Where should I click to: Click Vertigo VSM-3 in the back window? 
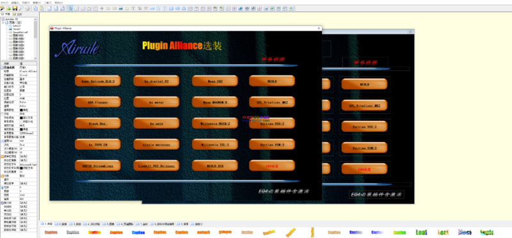(364, 148)
